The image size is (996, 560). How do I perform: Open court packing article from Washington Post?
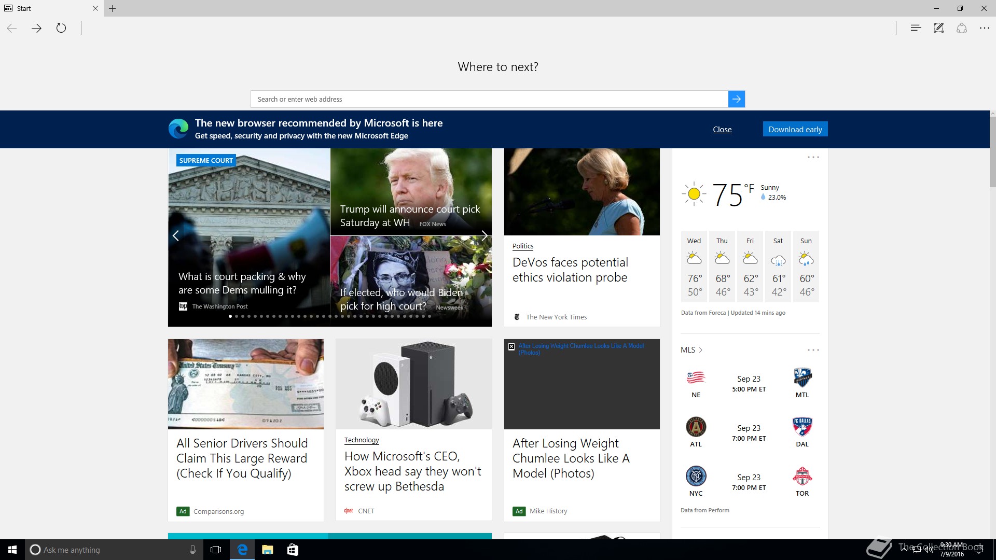(x=242, y=283)
